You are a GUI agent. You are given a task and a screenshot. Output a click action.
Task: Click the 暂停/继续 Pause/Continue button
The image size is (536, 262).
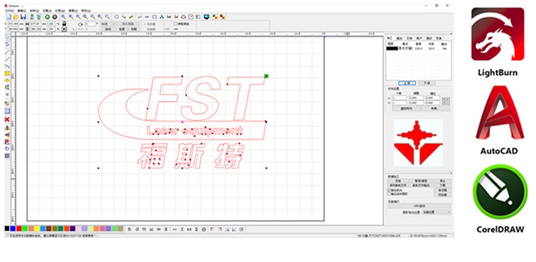(x=421, y=181)
